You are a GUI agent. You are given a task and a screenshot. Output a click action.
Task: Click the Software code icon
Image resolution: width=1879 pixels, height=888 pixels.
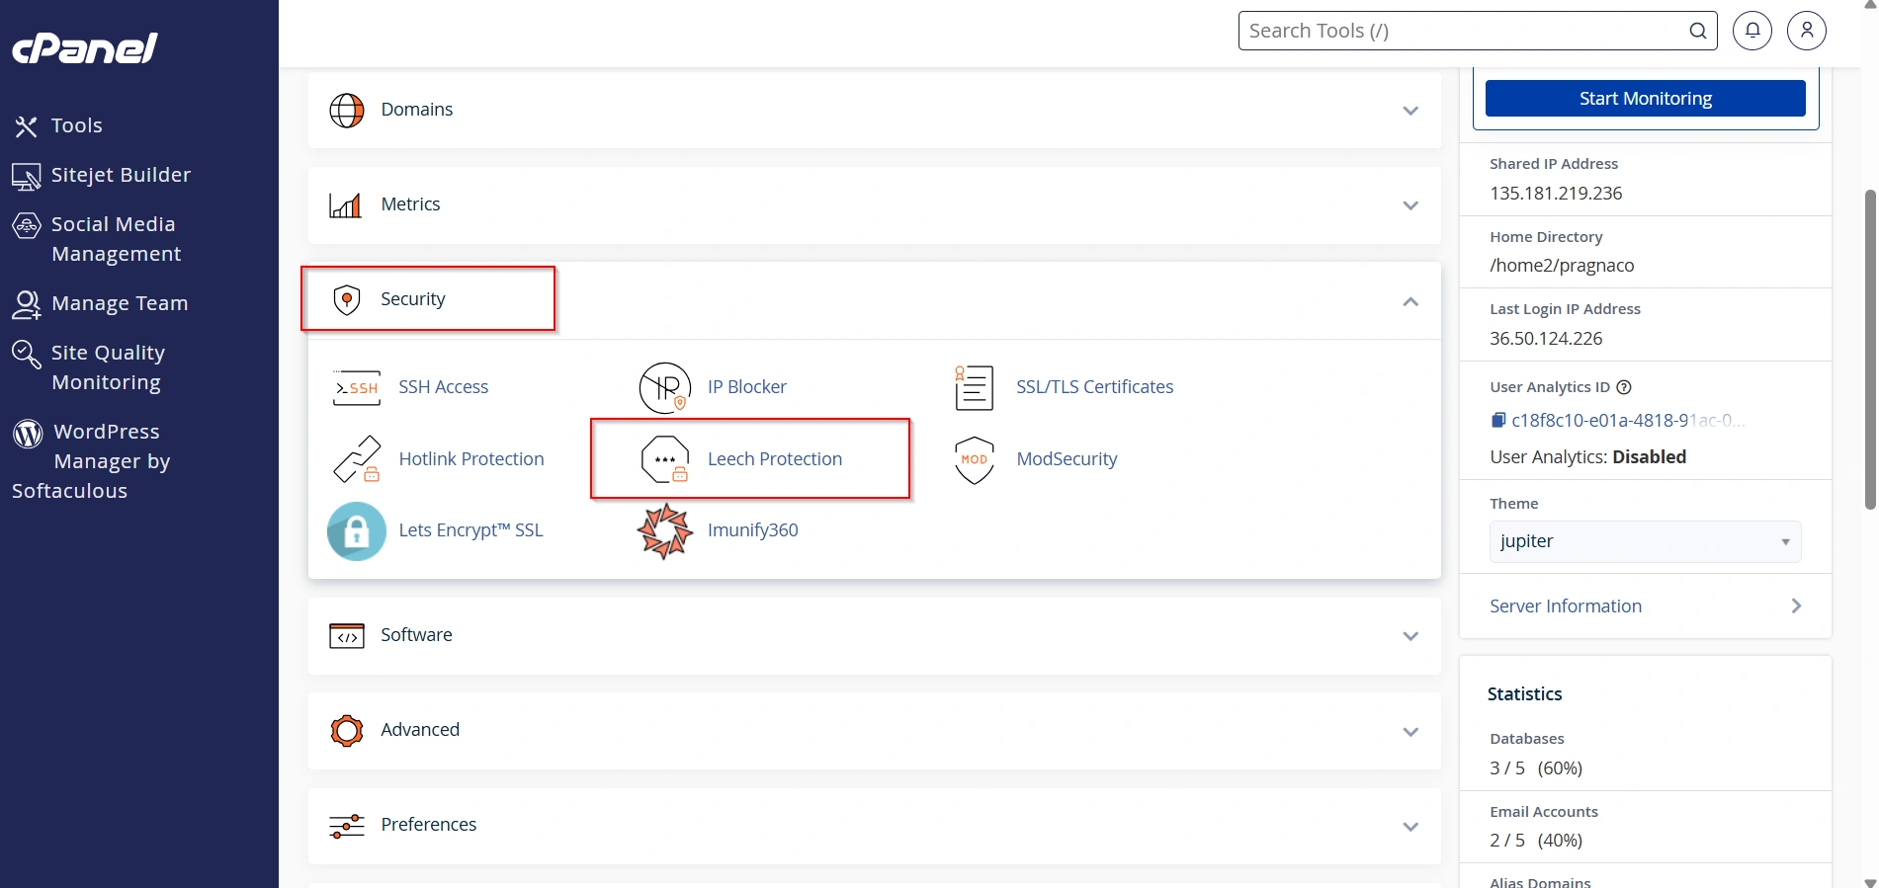coord(347,636)
